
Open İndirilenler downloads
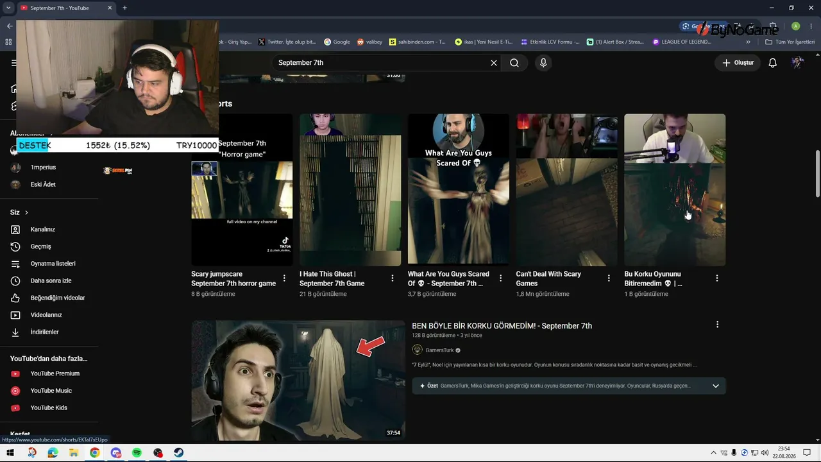click(x=44, y=332)
